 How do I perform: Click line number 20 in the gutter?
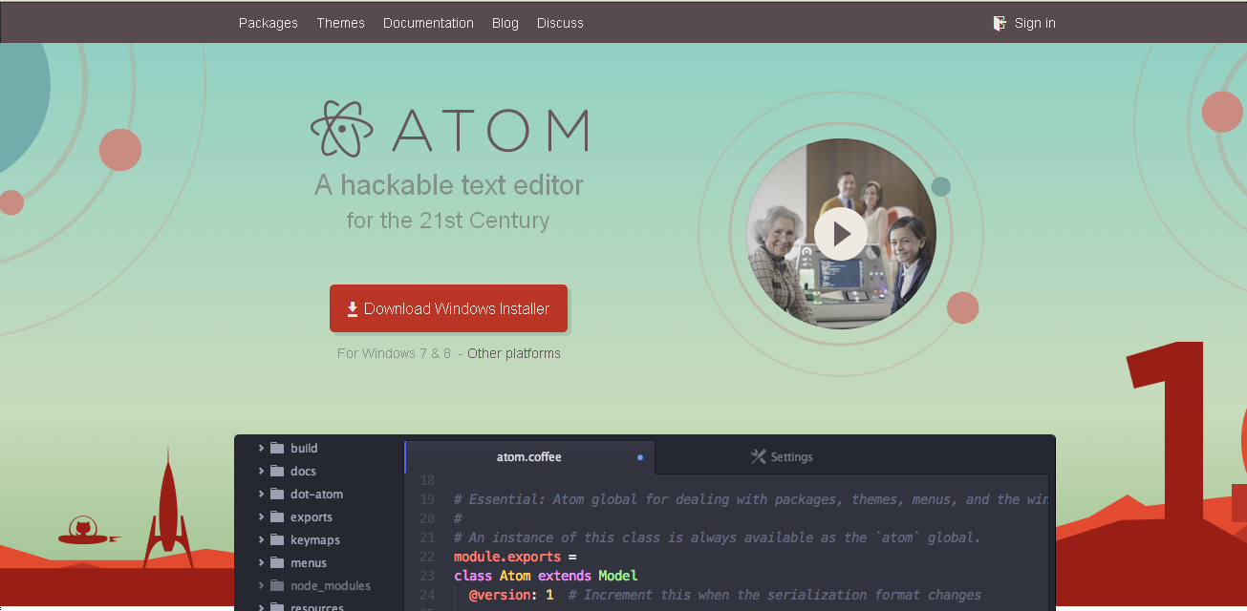(427, 518)
